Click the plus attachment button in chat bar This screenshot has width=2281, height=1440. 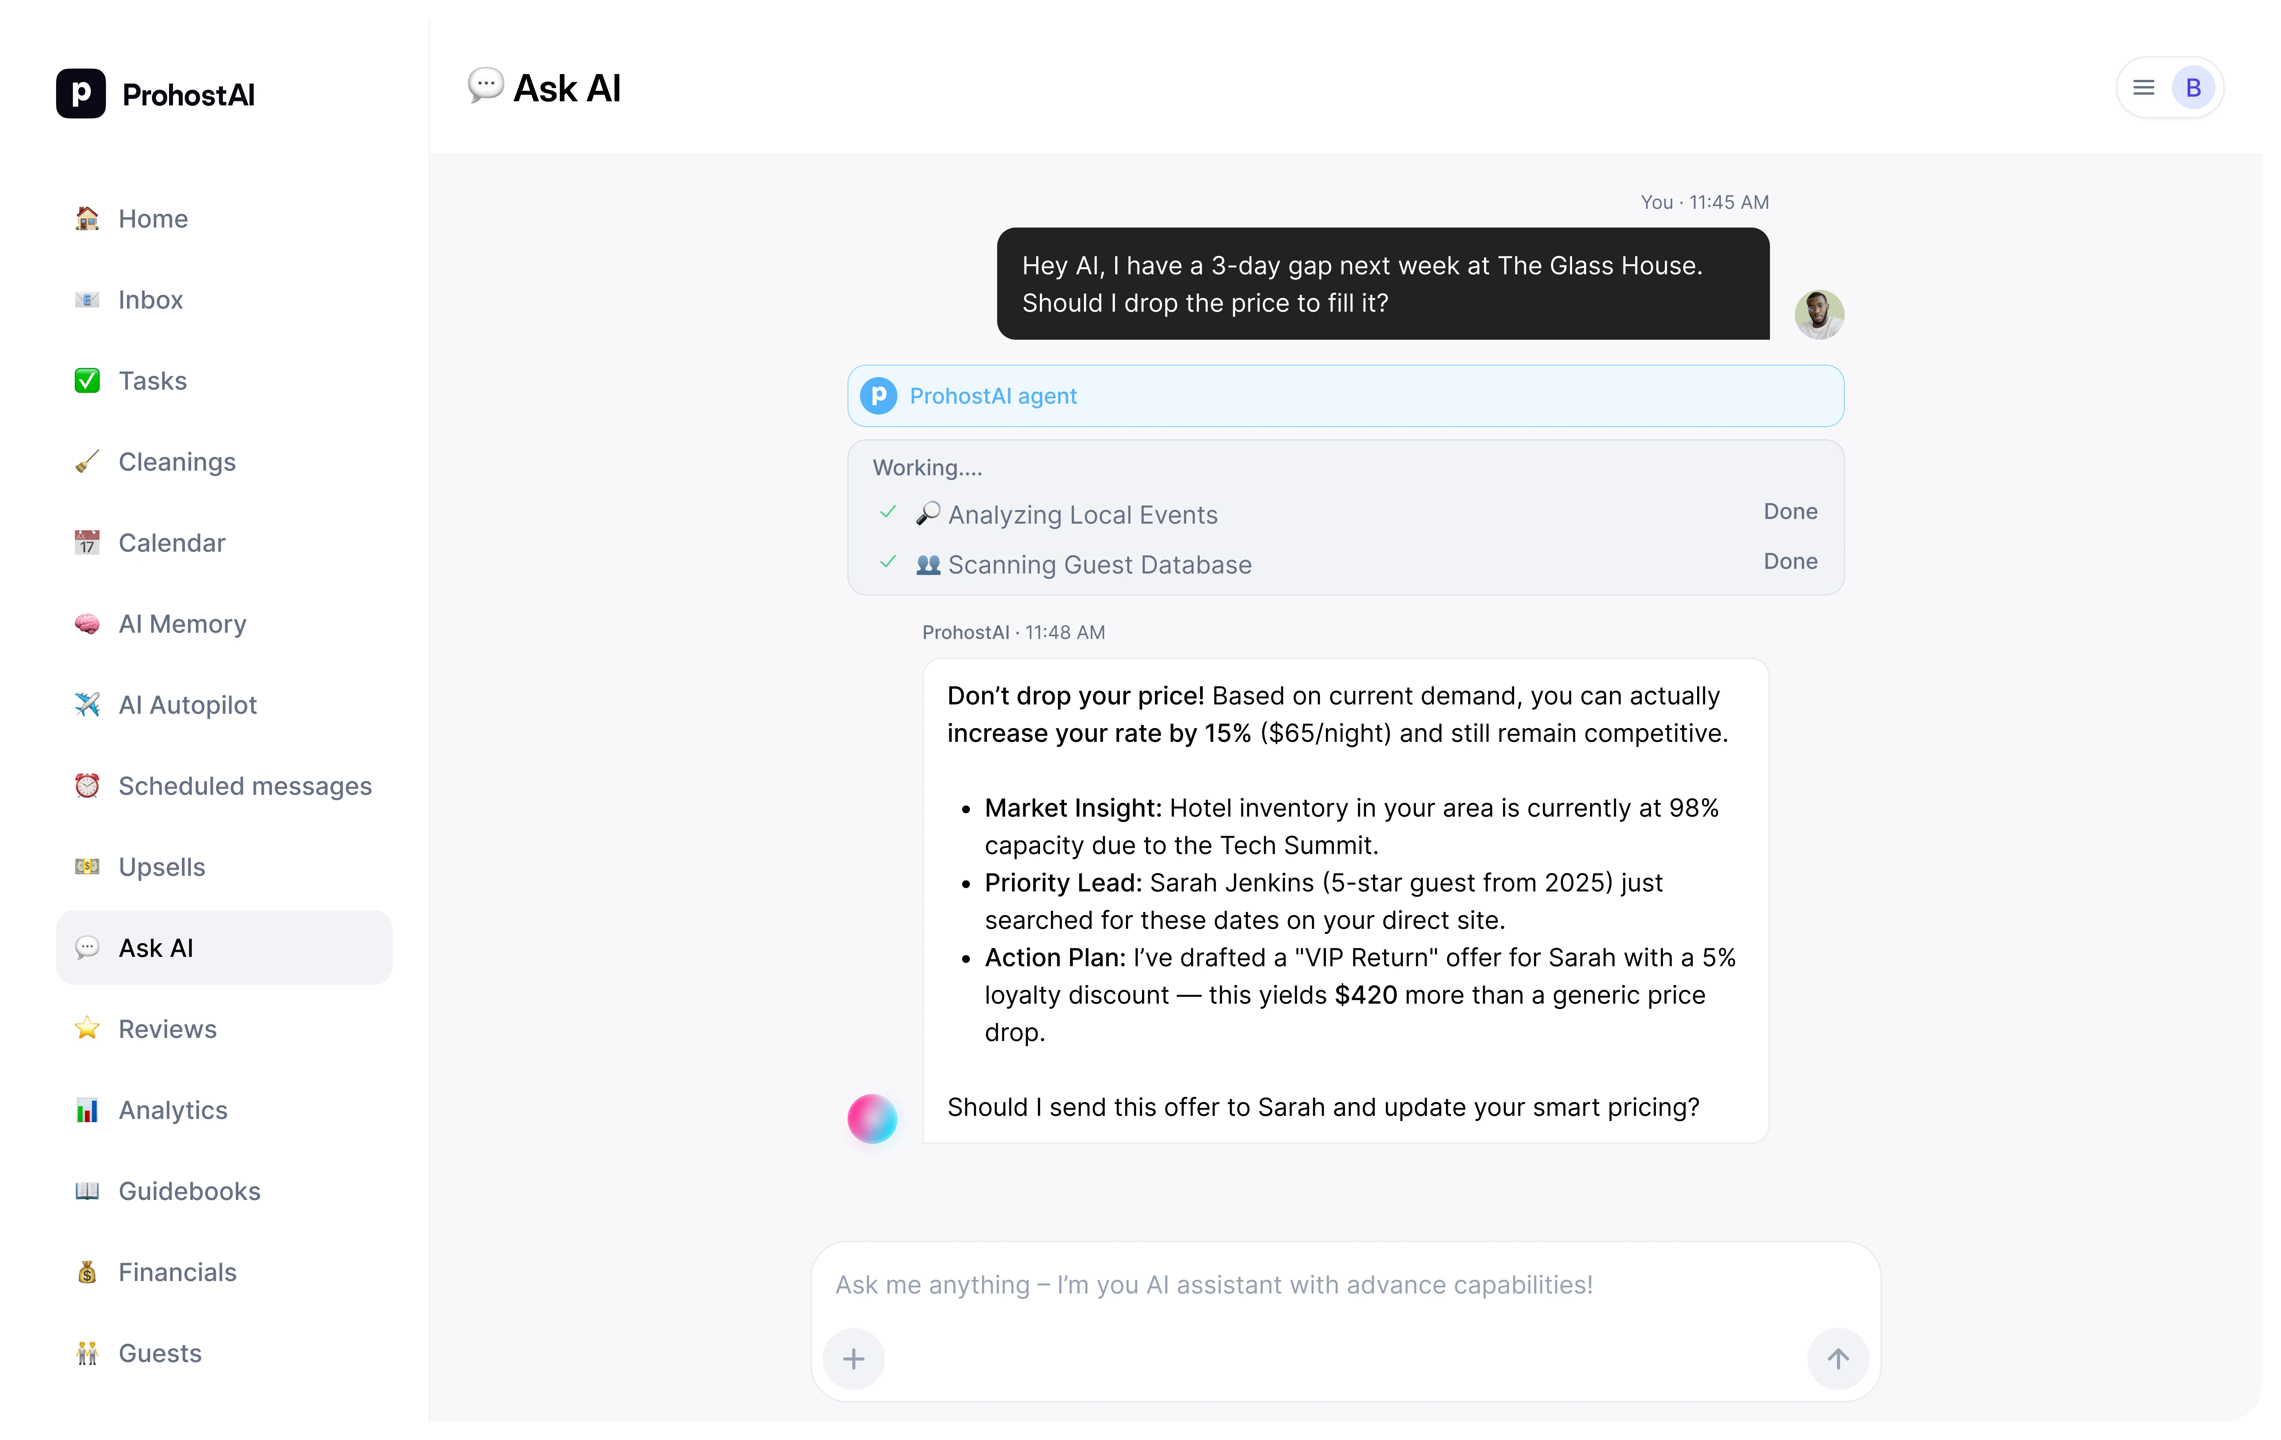pyautogui.click(x=853, y=1359)
